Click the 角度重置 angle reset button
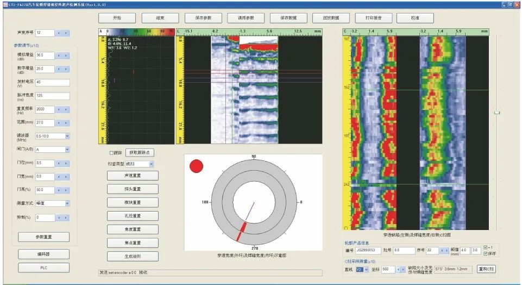This screenshot has width=522, height=285. tap(133, 230)
